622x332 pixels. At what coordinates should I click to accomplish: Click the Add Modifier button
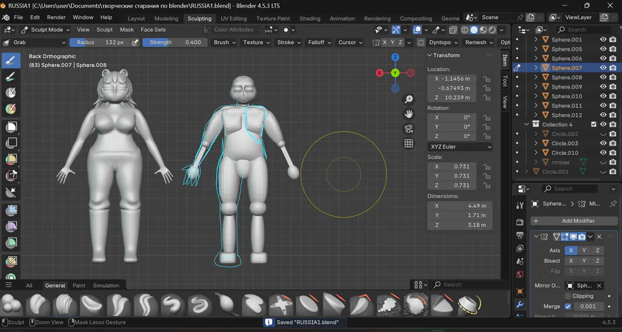574,221
